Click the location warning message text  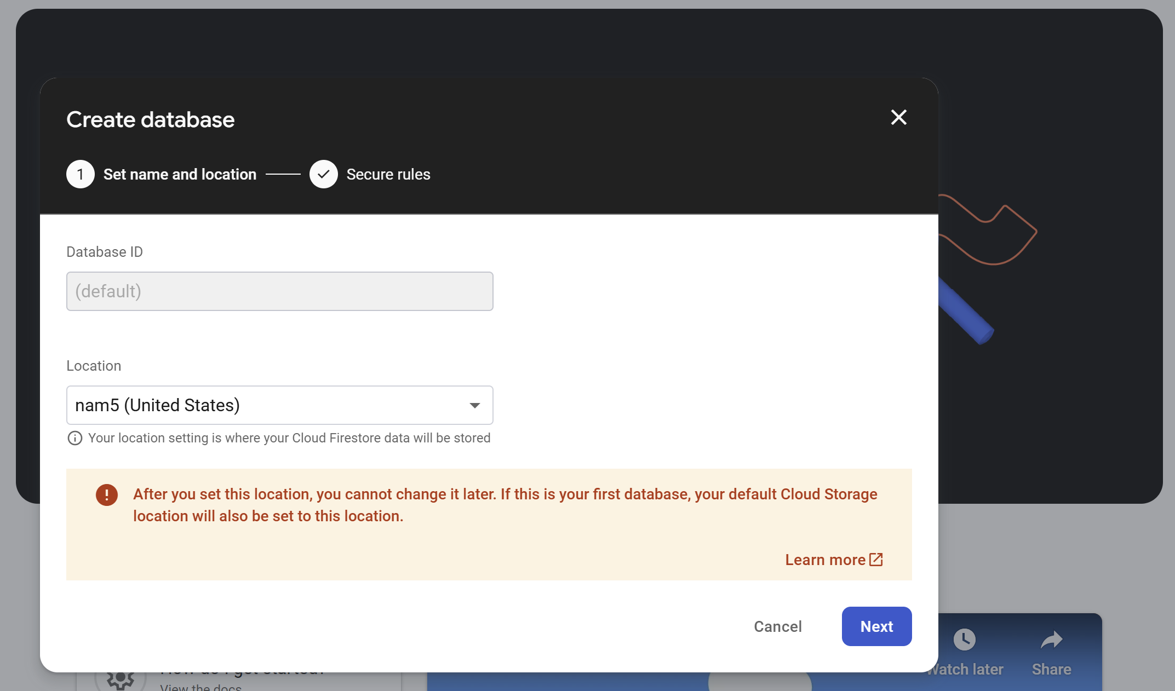click(x=505, y=505)
